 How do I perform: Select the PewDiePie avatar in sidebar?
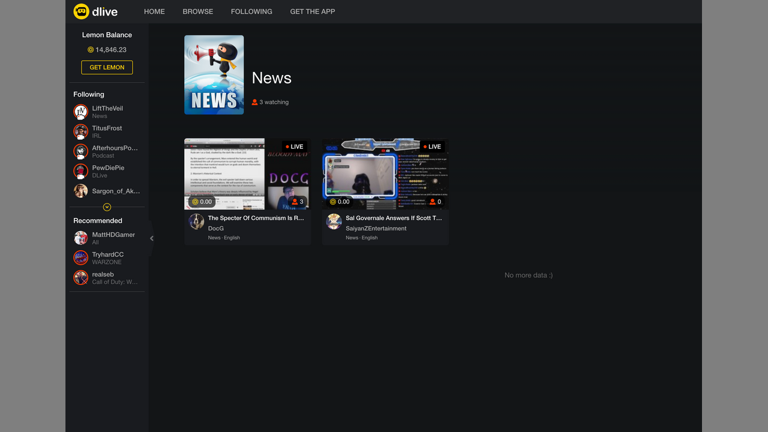[80, 171]
